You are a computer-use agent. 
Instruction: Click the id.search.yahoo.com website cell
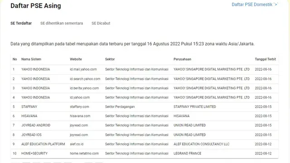click(85, 79)
